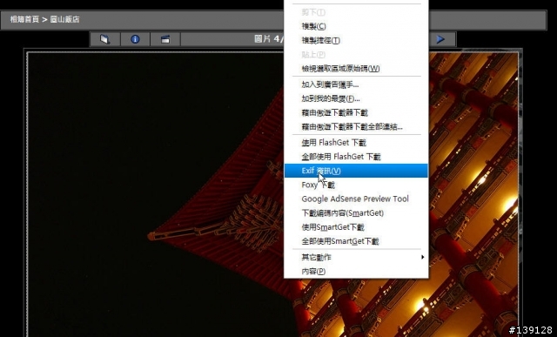Go to next photo with blue arrow
The width and height of the screenshot is (557, 337).
click(x=440, y=39)
